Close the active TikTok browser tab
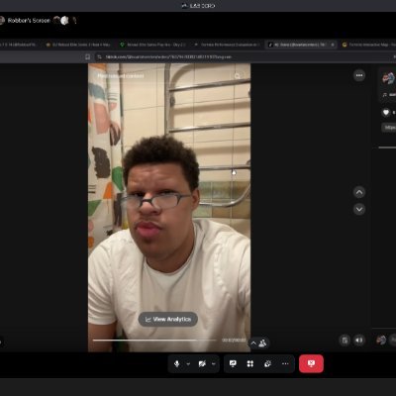The width and height of the screenshot is (396, 396). (x=333, y=45)
